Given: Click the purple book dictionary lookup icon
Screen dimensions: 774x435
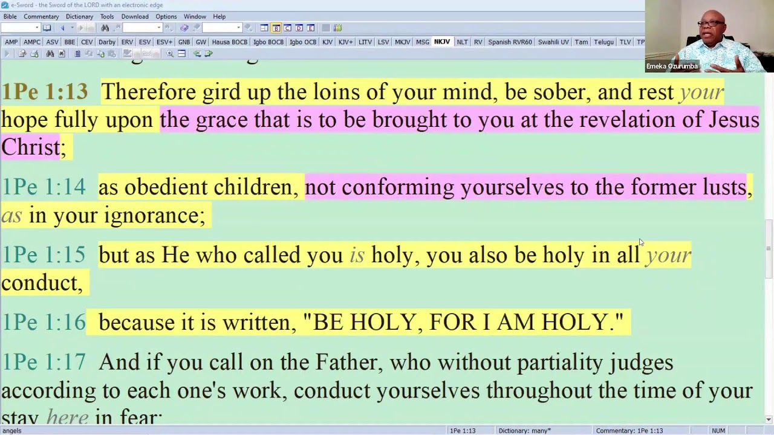Looking at the screenshot, I should (x=184, y=28).
